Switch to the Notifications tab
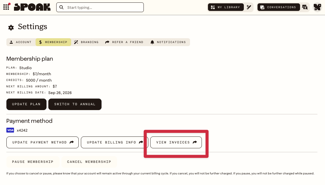 point(168,42)
